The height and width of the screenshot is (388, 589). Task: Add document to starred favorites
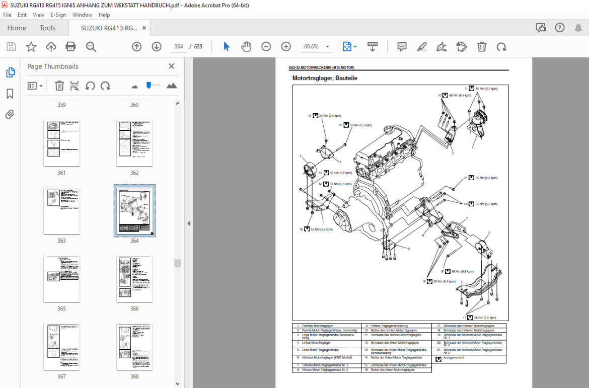31,47
